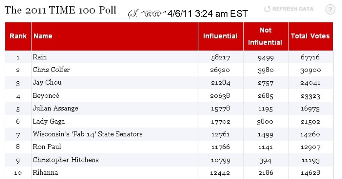Click the 2011 TIME 100 Poll title
The width and height of the screenshot is (342, 179).
click(61, 10)
